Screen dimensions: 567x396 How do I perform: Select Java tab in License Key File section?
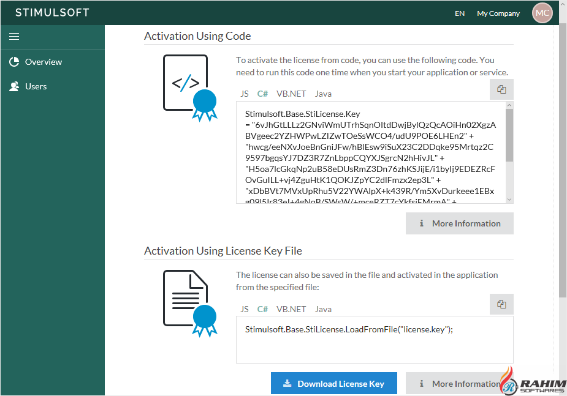point(323,309)
